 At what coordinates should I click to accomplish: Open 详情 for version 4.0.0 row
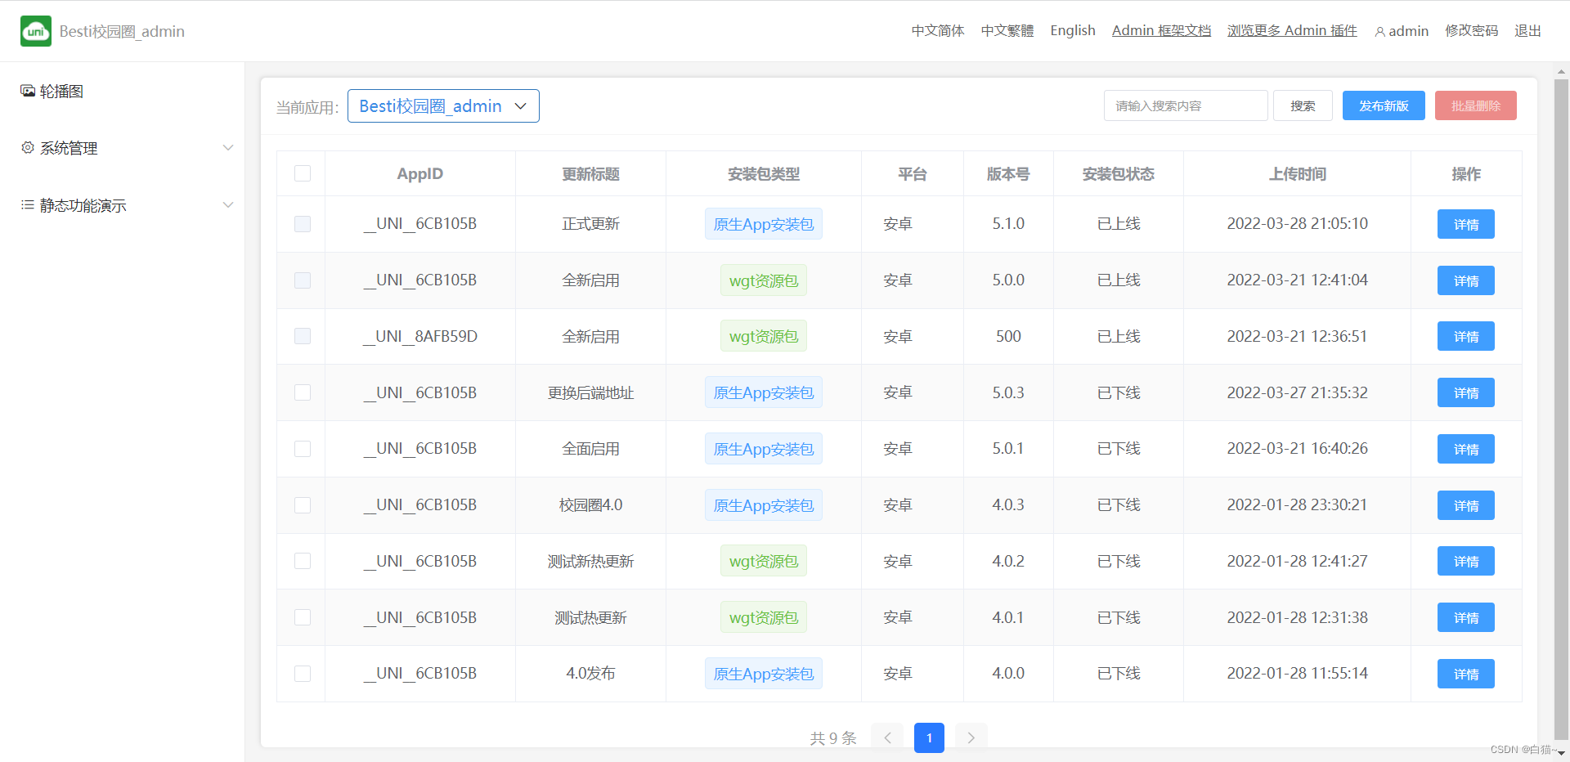tap(1466, 674)
